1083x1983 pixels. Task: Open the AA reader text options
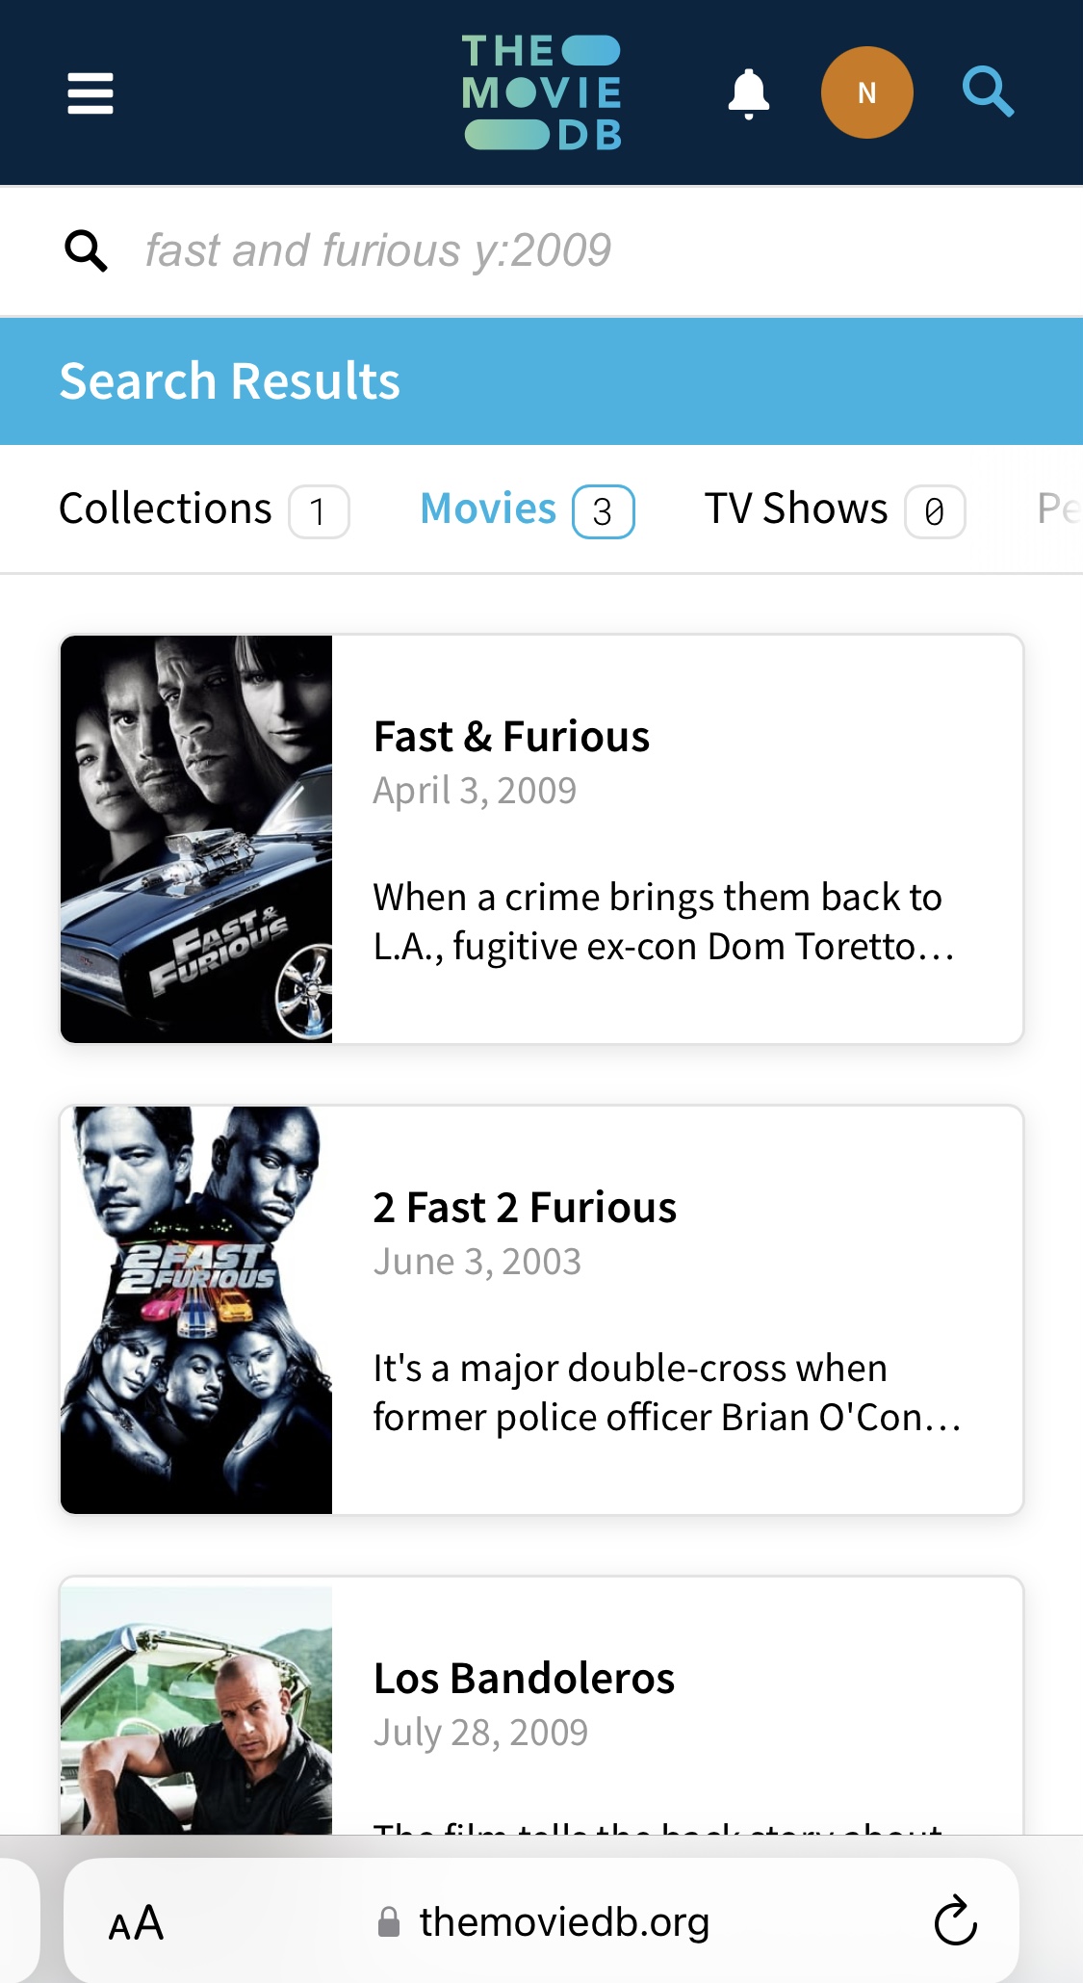tap(136, 1923)
